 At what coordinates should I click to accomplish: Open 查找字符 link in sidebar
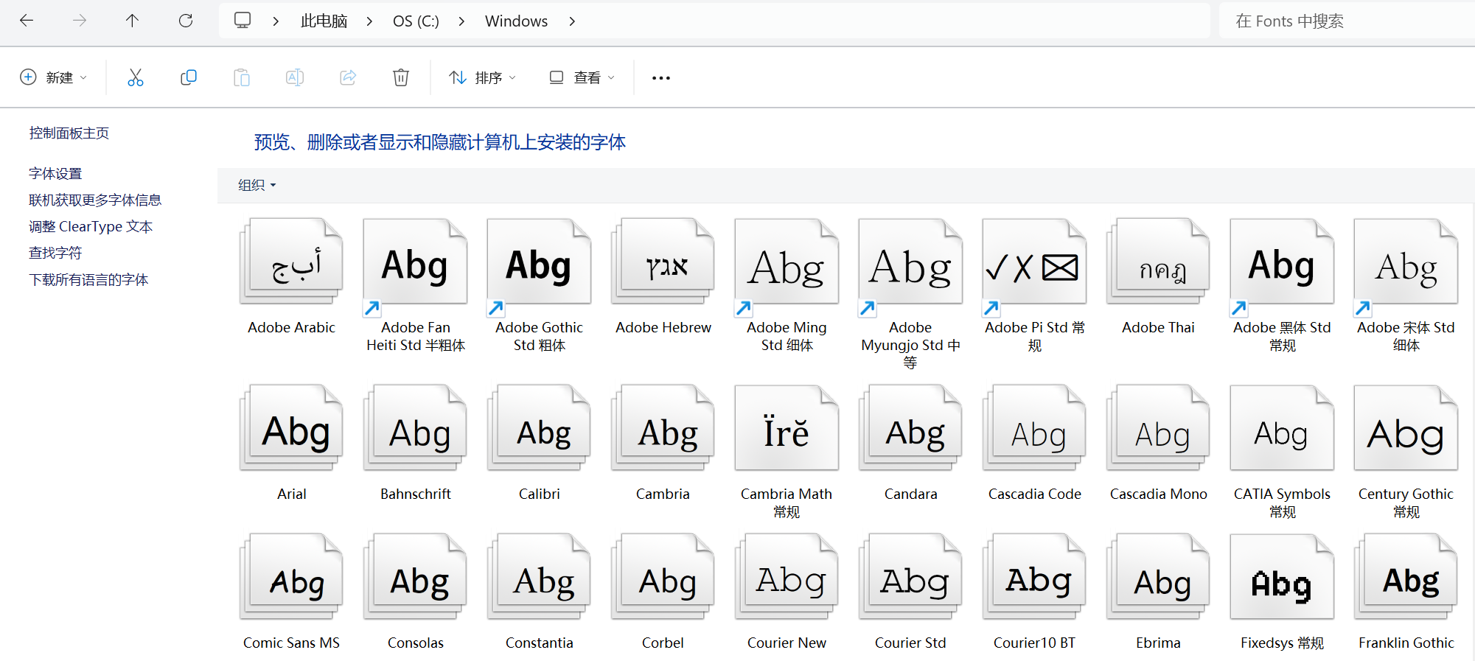click(x=55, y=253)
